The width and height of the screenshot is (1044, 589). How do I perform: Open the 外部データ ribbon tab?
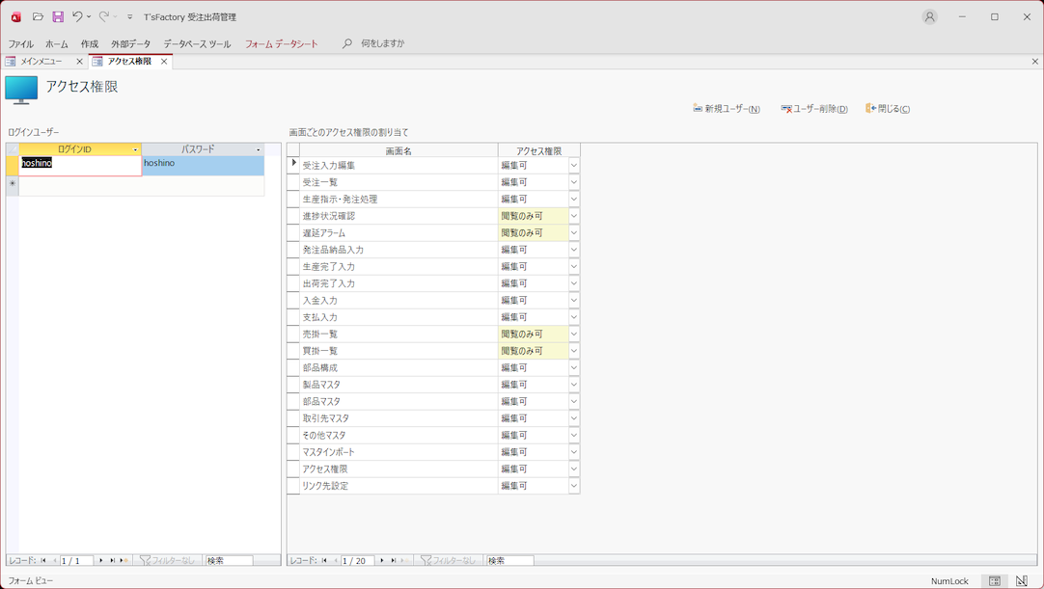click(130, 43)
